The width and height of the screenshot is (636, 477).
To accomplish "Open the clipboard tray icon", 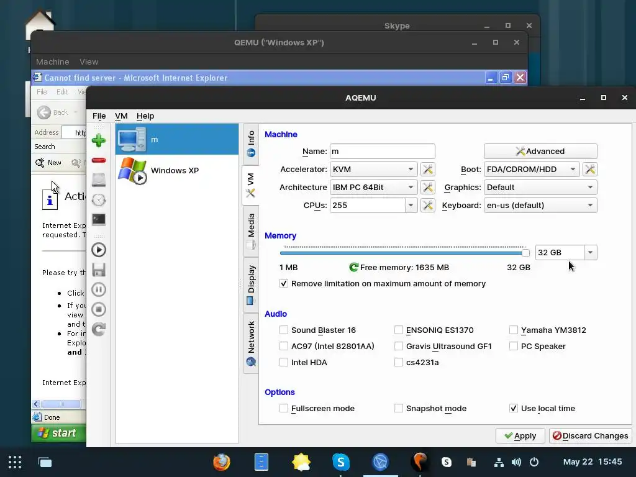I will coord(471,462).
